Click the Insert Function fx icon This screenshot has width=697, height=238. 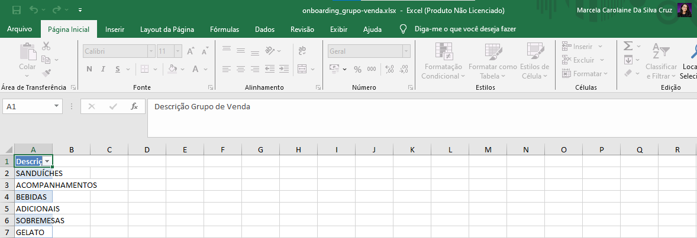tap(134, 107)
